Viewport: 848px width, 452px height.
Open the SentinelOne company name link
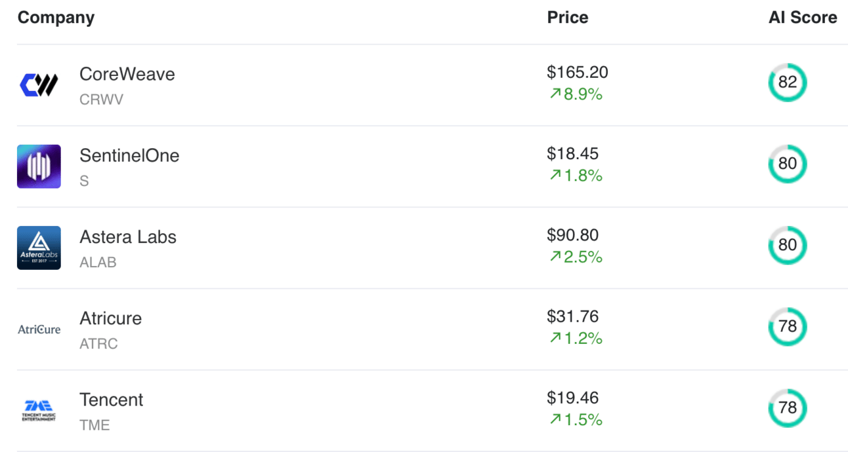tap(129, 155)
